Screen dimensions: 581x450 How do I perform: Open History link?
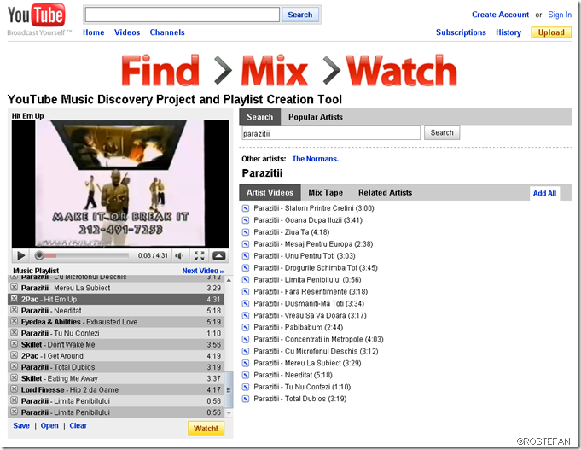tap(508, 32)
